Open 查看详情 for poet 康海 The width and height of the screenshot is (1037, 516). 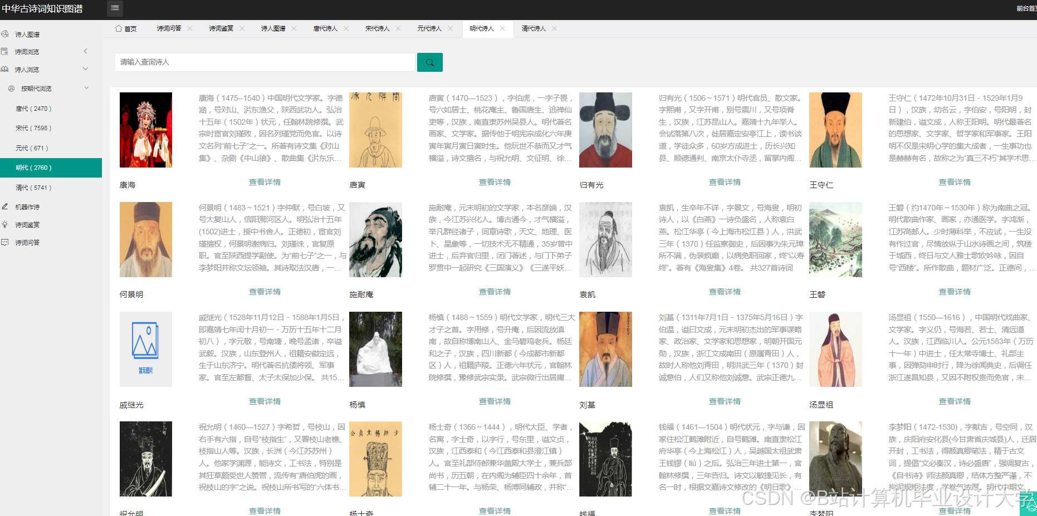click(265, 181)
